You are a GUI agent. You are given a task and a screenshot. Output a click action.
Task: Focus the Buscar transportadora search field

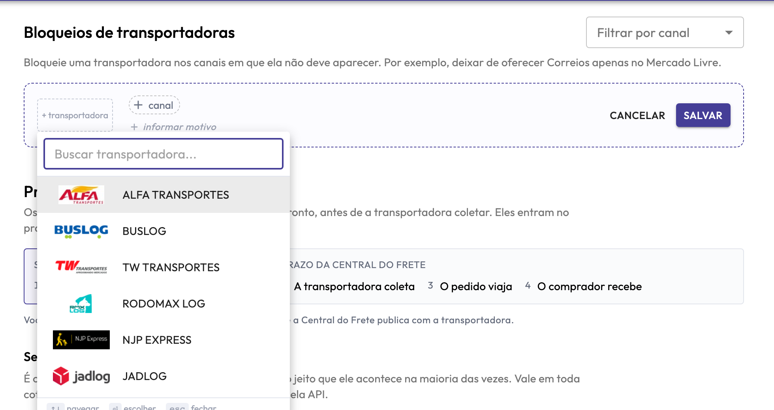163,154
